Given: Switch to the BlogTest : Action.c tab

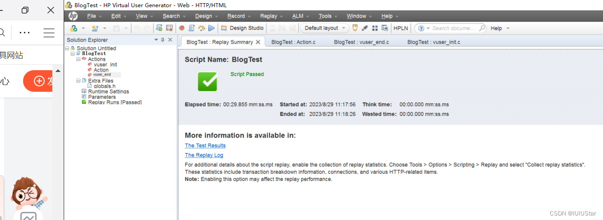Looking at the screenshot, I should pos(293,42).
